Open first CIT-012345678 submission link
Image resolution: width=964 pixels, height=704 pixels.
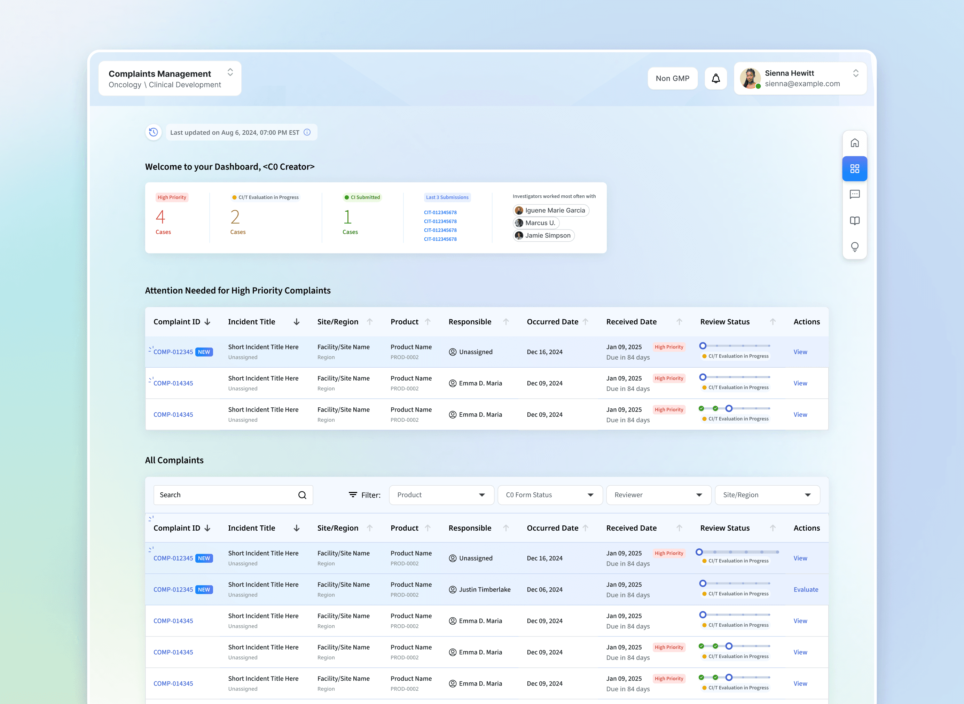tap(440, 212)
